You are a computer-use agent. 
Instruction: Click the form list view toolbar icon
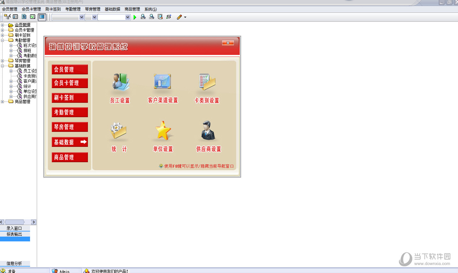point(15,17)
